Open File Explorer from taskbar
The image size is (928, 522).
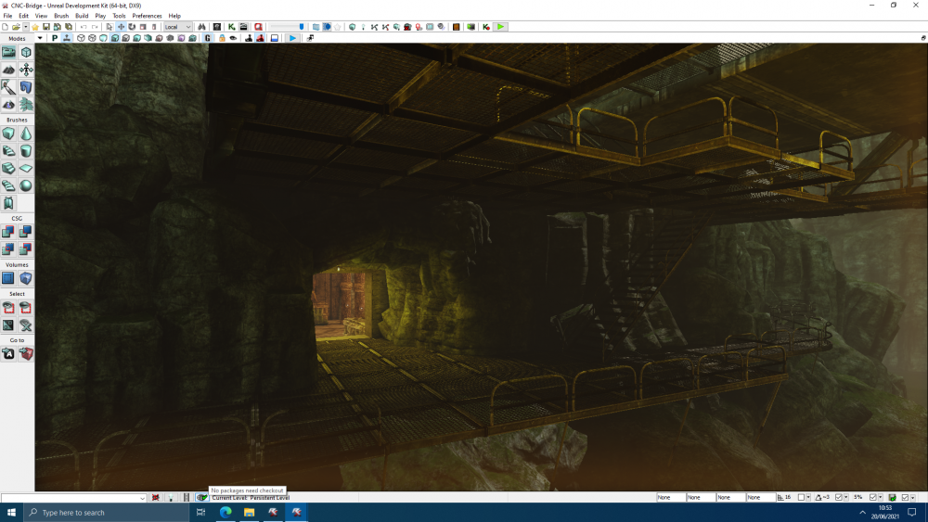pos(249,513)
